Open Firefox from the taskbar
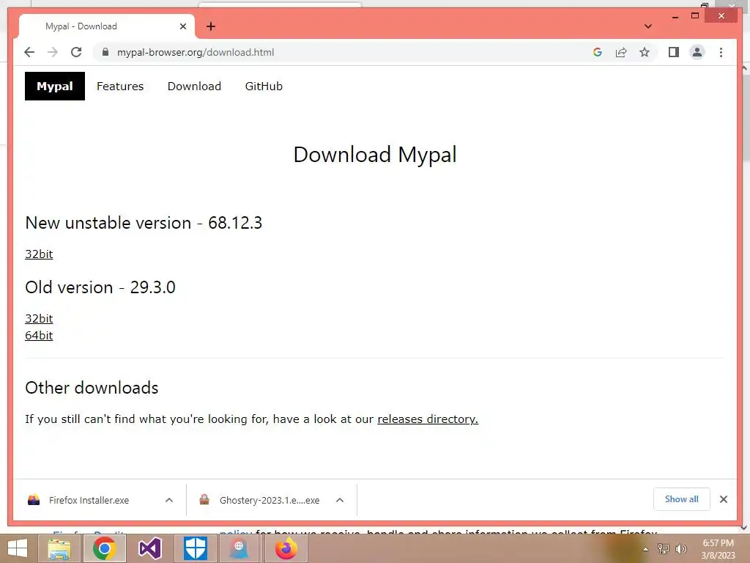This screenshot has width=750, height=563. [286, 548]
